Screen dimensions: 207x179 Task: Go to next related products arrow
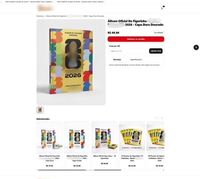162,118
